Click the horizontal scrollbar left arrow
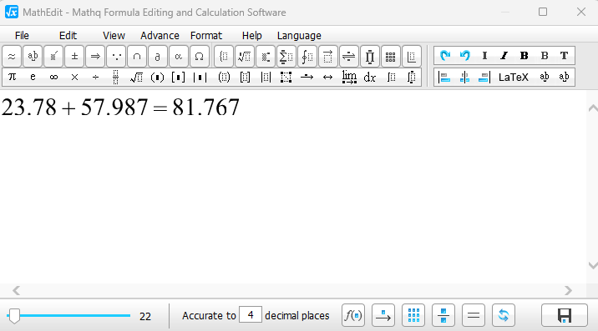The image size is (598, 331). pyautogui.click(x=16, y=291)
